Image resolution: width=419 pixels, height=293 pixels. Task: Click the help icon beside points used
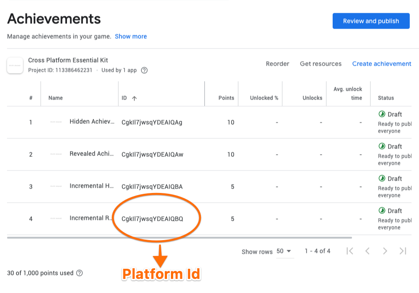79,273
